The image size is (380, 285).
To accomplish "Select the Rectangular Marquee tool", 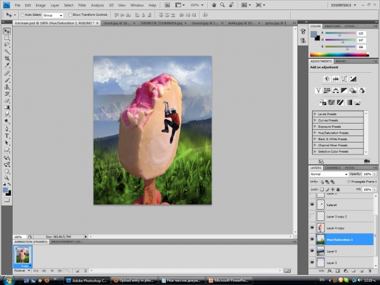I will coord(7,38).
